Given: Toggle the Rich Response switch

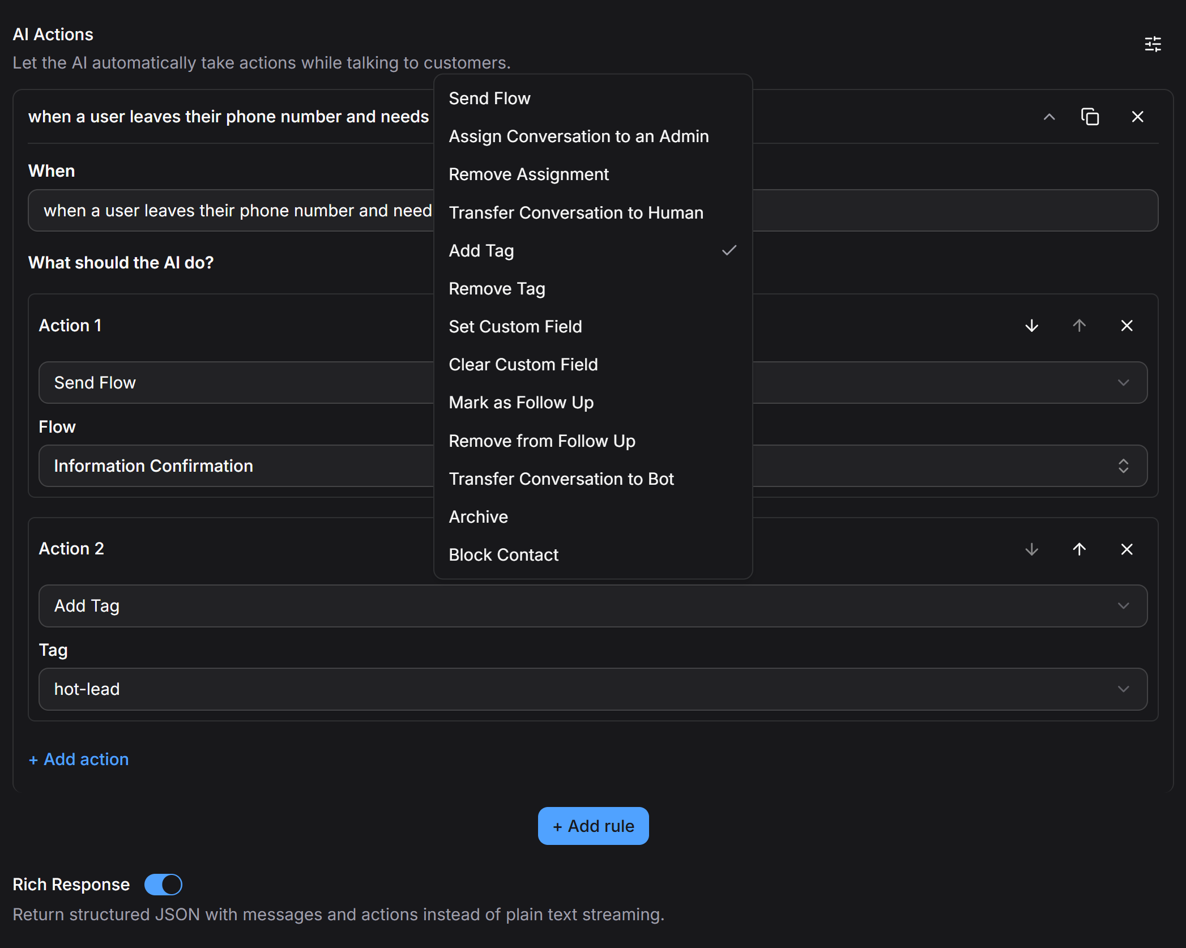Looking at the screenshot, I should pyautogui.click(x=163, y=884).
